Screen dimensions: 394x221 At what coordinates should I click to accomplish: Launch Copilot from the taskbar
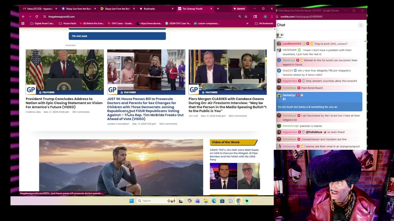coord(189,201)
